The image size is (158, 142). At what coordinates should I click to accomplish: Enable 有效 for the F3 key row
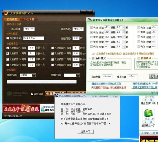point(92,37)
